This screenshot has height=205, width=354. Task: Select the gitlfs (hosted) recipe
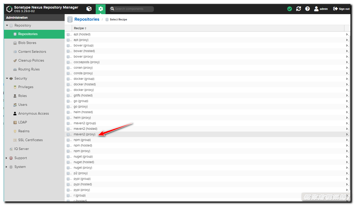pos(208,95)
